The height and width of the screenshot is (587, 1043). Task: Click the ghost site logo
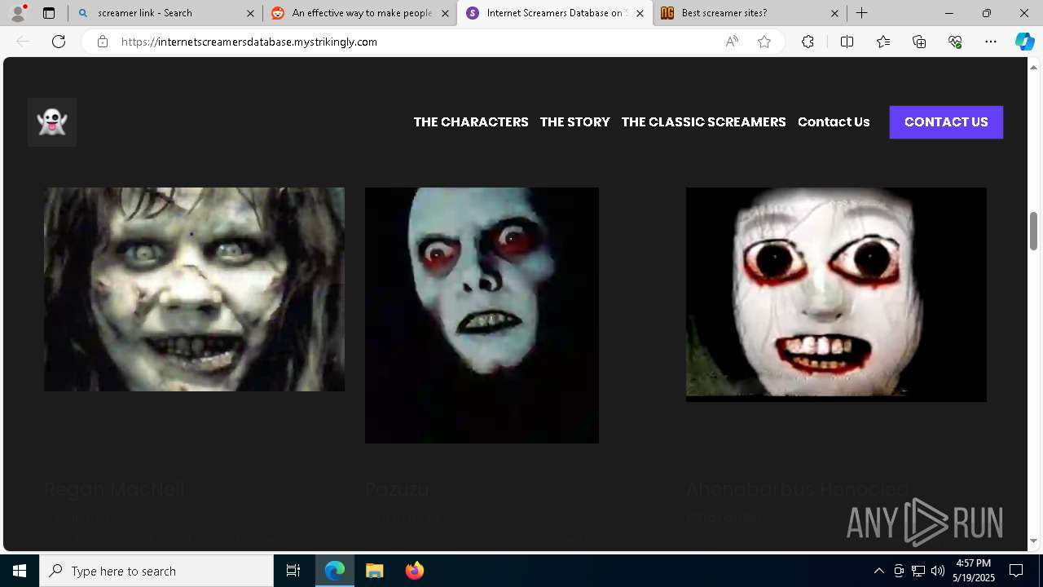click(52, 122)
